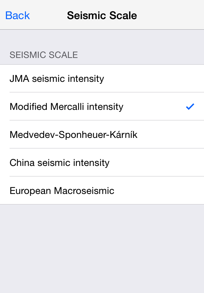This screenshot has width=204, height=293.
Task: Tap the right end of the European Macroseismic row
Action: tap(188, 191)
